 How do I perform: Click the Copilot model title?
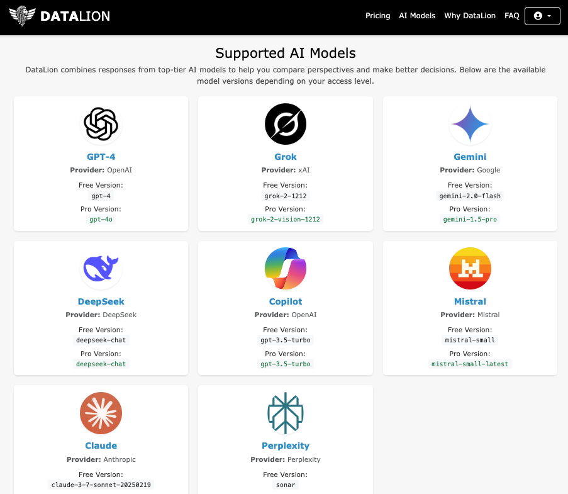(286, 301)
